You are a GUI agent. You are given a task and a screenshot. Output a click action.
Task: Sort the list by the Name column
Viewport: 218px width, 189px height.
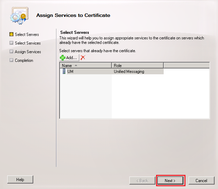click(86, 65)
